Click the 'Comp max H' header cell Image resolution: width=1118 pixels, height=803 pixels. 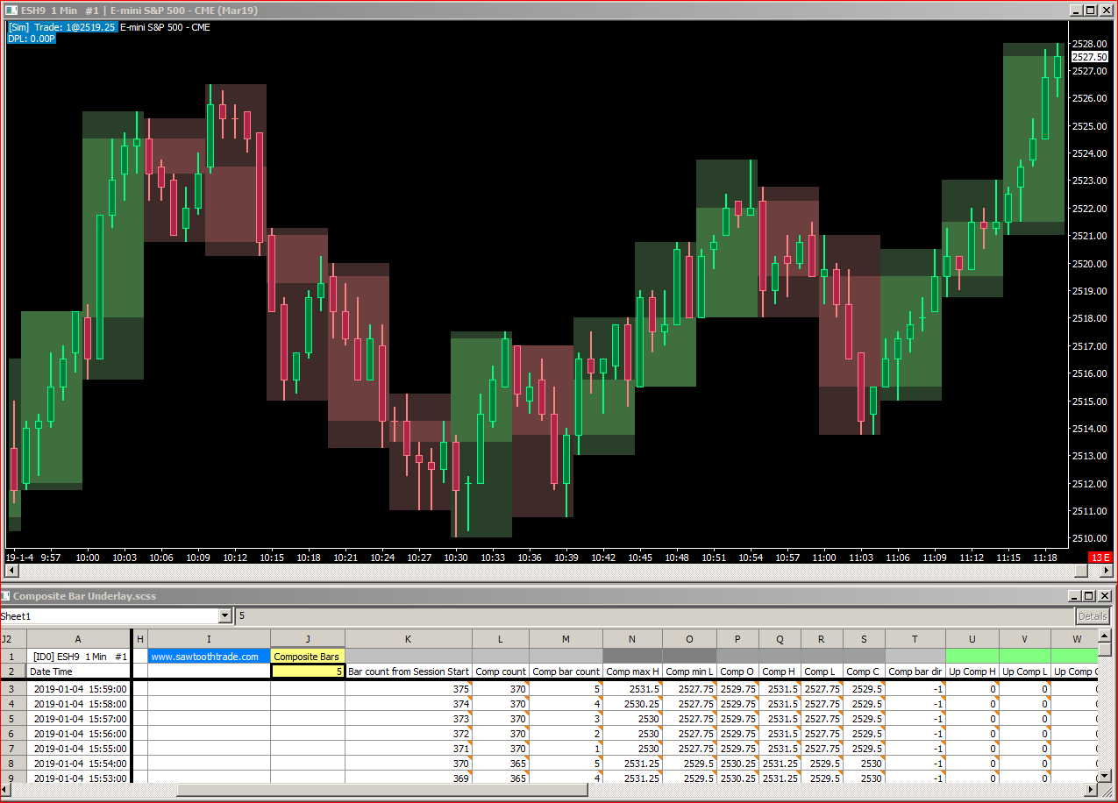click(632, 672)
